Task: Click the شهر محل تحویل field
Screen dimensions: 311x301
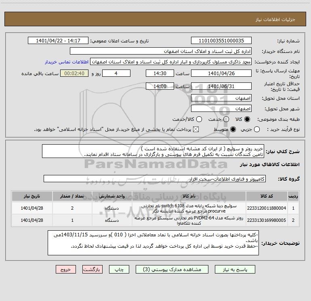Action: (x=221, y=108)
